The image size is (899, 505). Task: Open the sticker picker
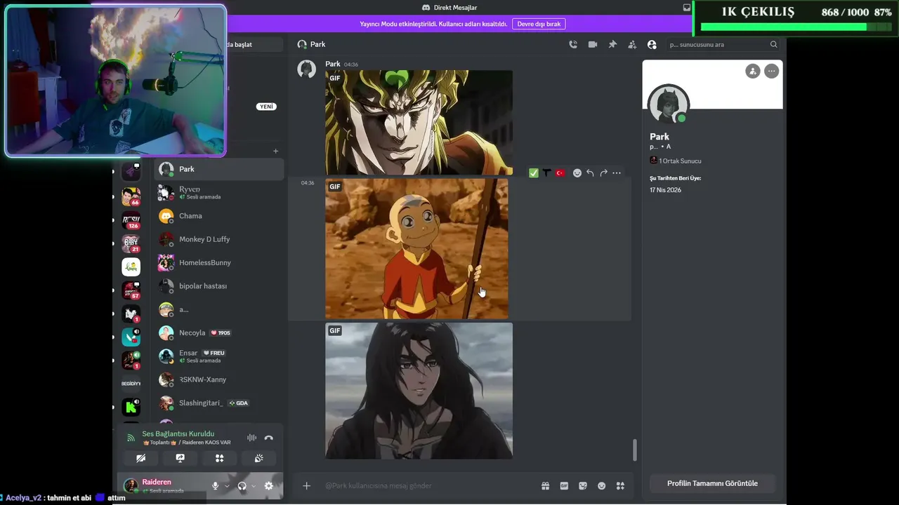583,485
